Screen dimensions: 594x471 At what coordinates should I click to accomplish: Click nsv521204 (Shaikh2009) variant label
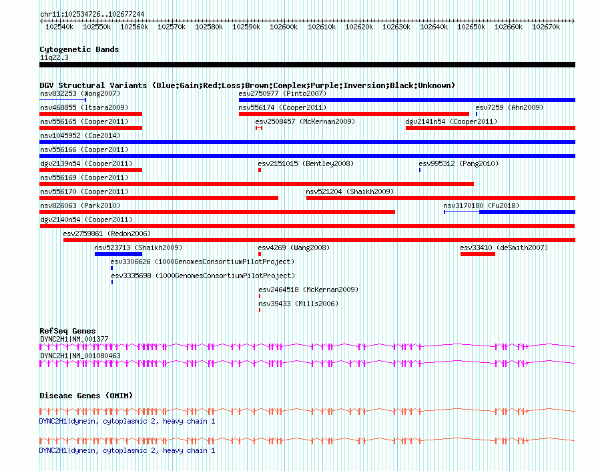[x=350, y=191]
